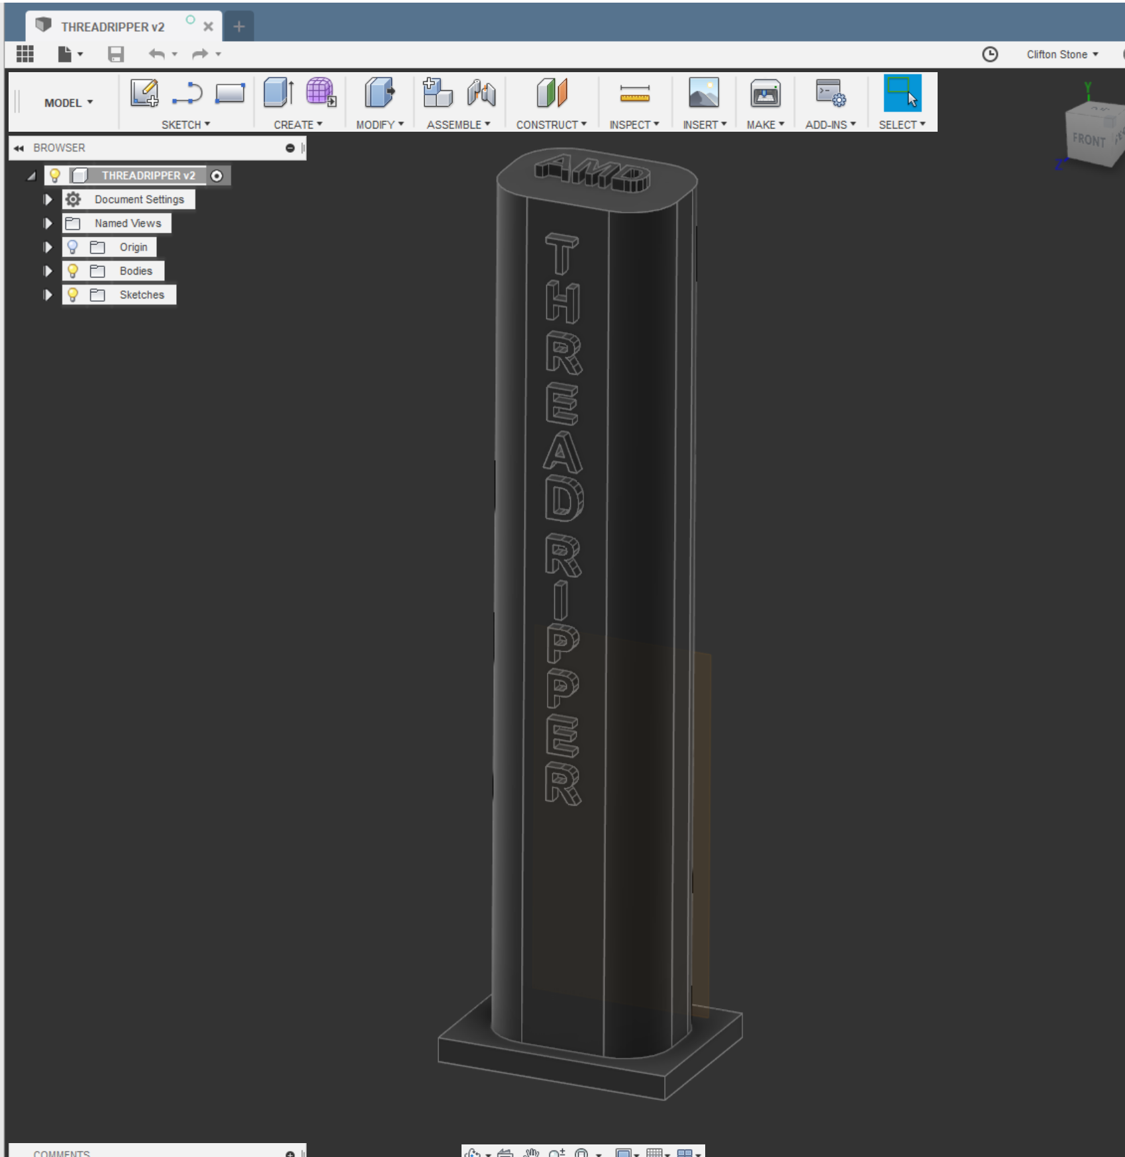Click the Insert image icon

tap(704, 93)
